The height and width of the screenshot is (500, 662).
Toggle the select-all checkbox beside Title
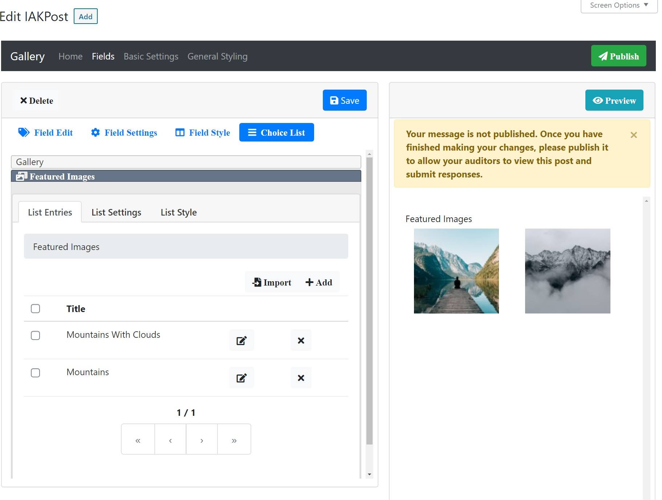pyautogui.click(x=35, y=308)
